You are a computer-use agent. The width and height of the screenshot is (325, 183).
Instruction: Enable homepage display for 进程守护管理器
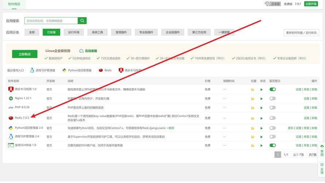(x=272, y=137)
